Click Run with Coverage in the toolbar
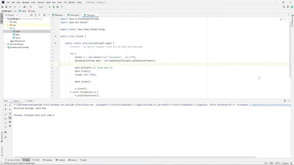 tap(57, 7)
